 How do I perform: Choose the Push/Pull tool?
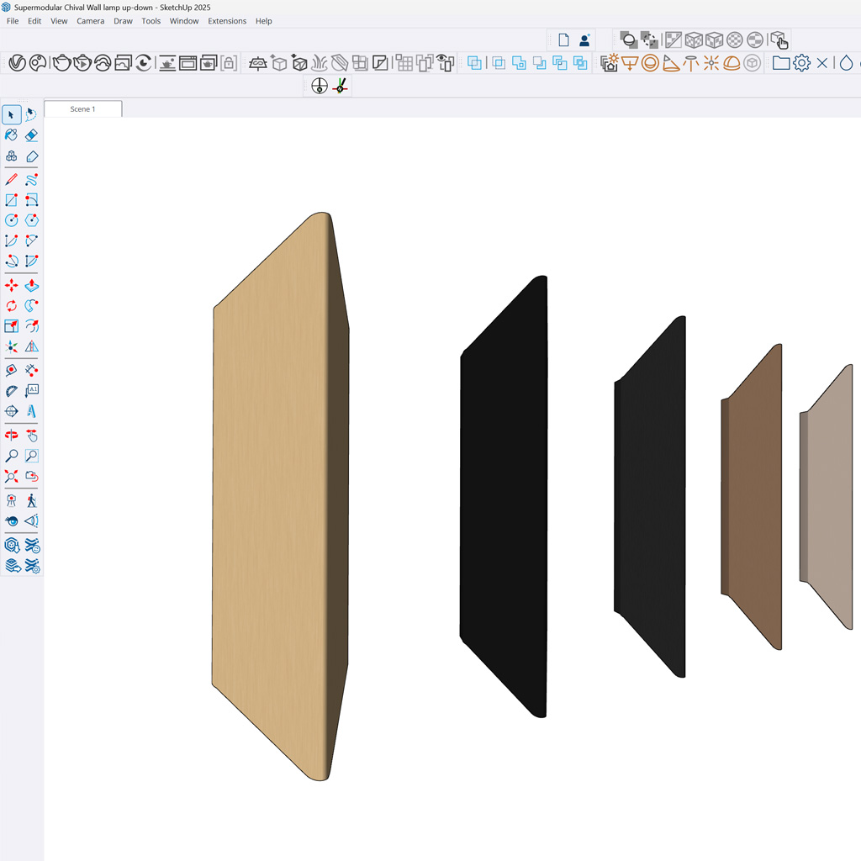click(x=32, y=286)
